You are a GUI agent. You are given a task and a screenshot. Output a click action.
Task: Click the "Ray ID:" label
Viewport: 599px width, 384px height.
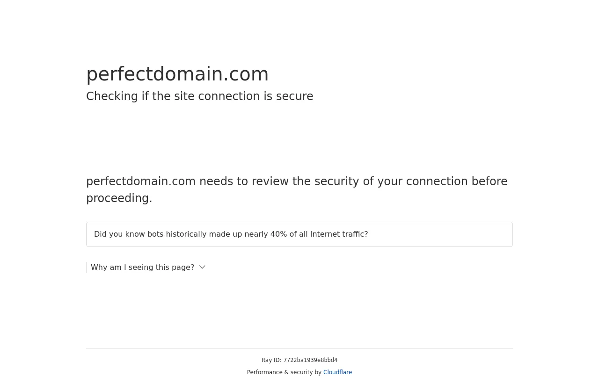point(271,360)
